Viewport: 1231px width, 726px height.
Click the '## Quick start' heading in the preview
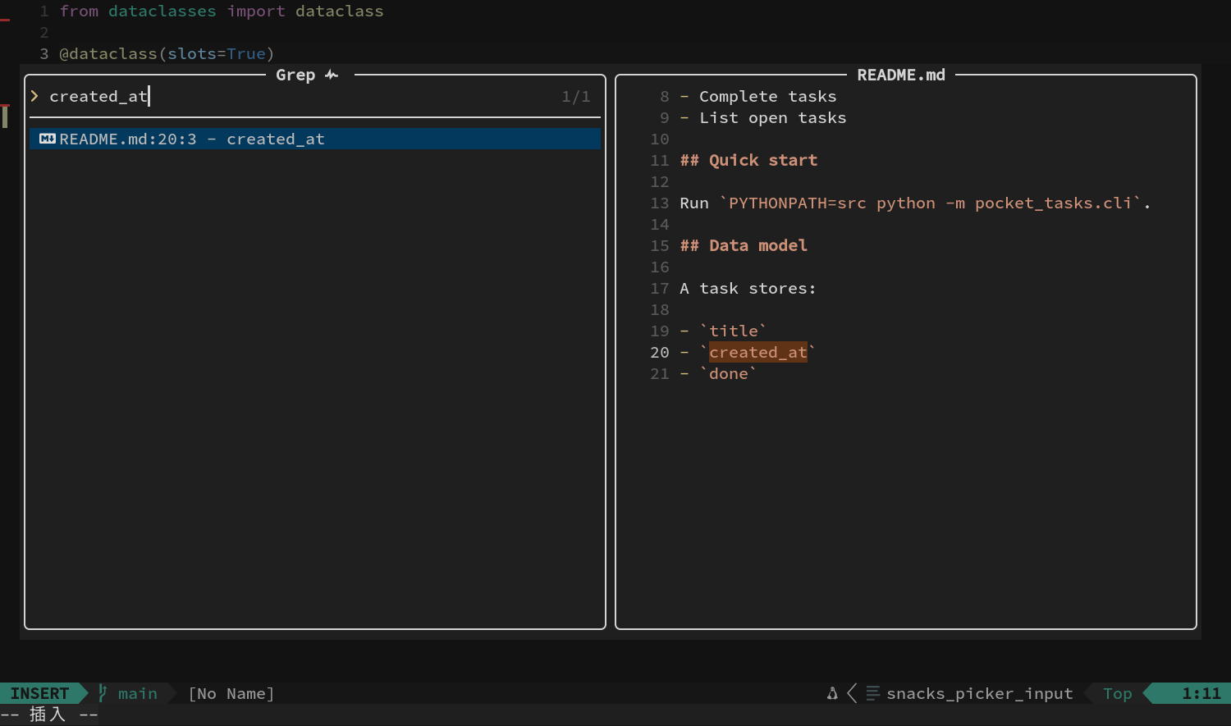click(748, 160)
